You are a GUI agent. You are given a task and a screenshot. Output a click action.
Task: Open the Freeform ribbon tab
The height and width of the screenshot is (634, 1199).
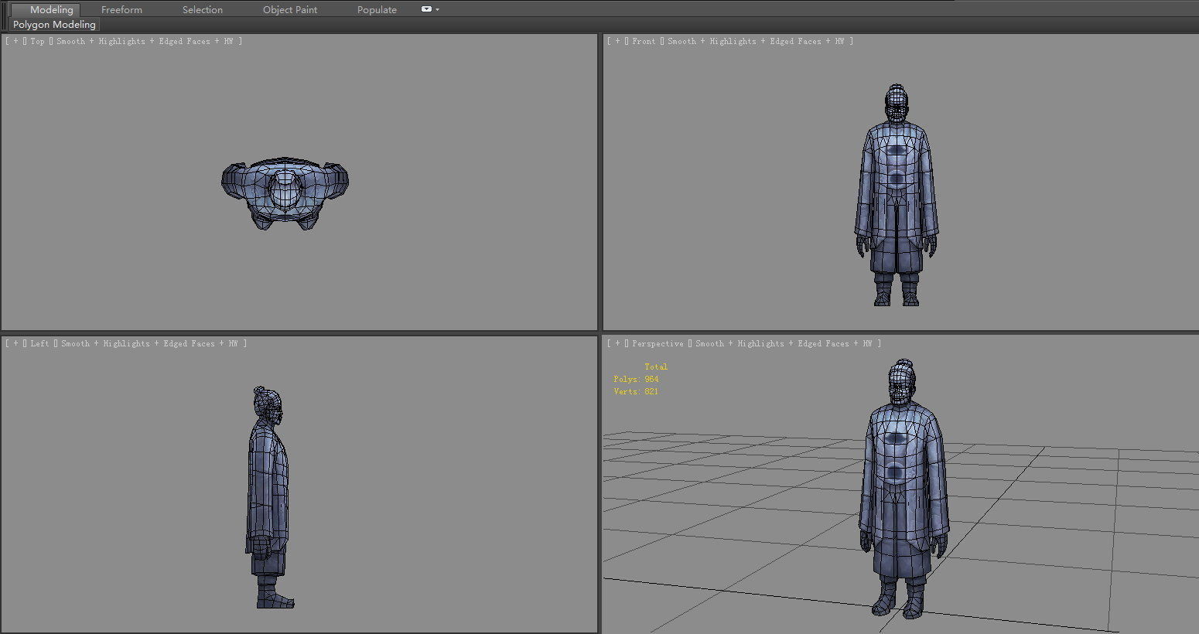pyautogui.click(x=121, y=9)
